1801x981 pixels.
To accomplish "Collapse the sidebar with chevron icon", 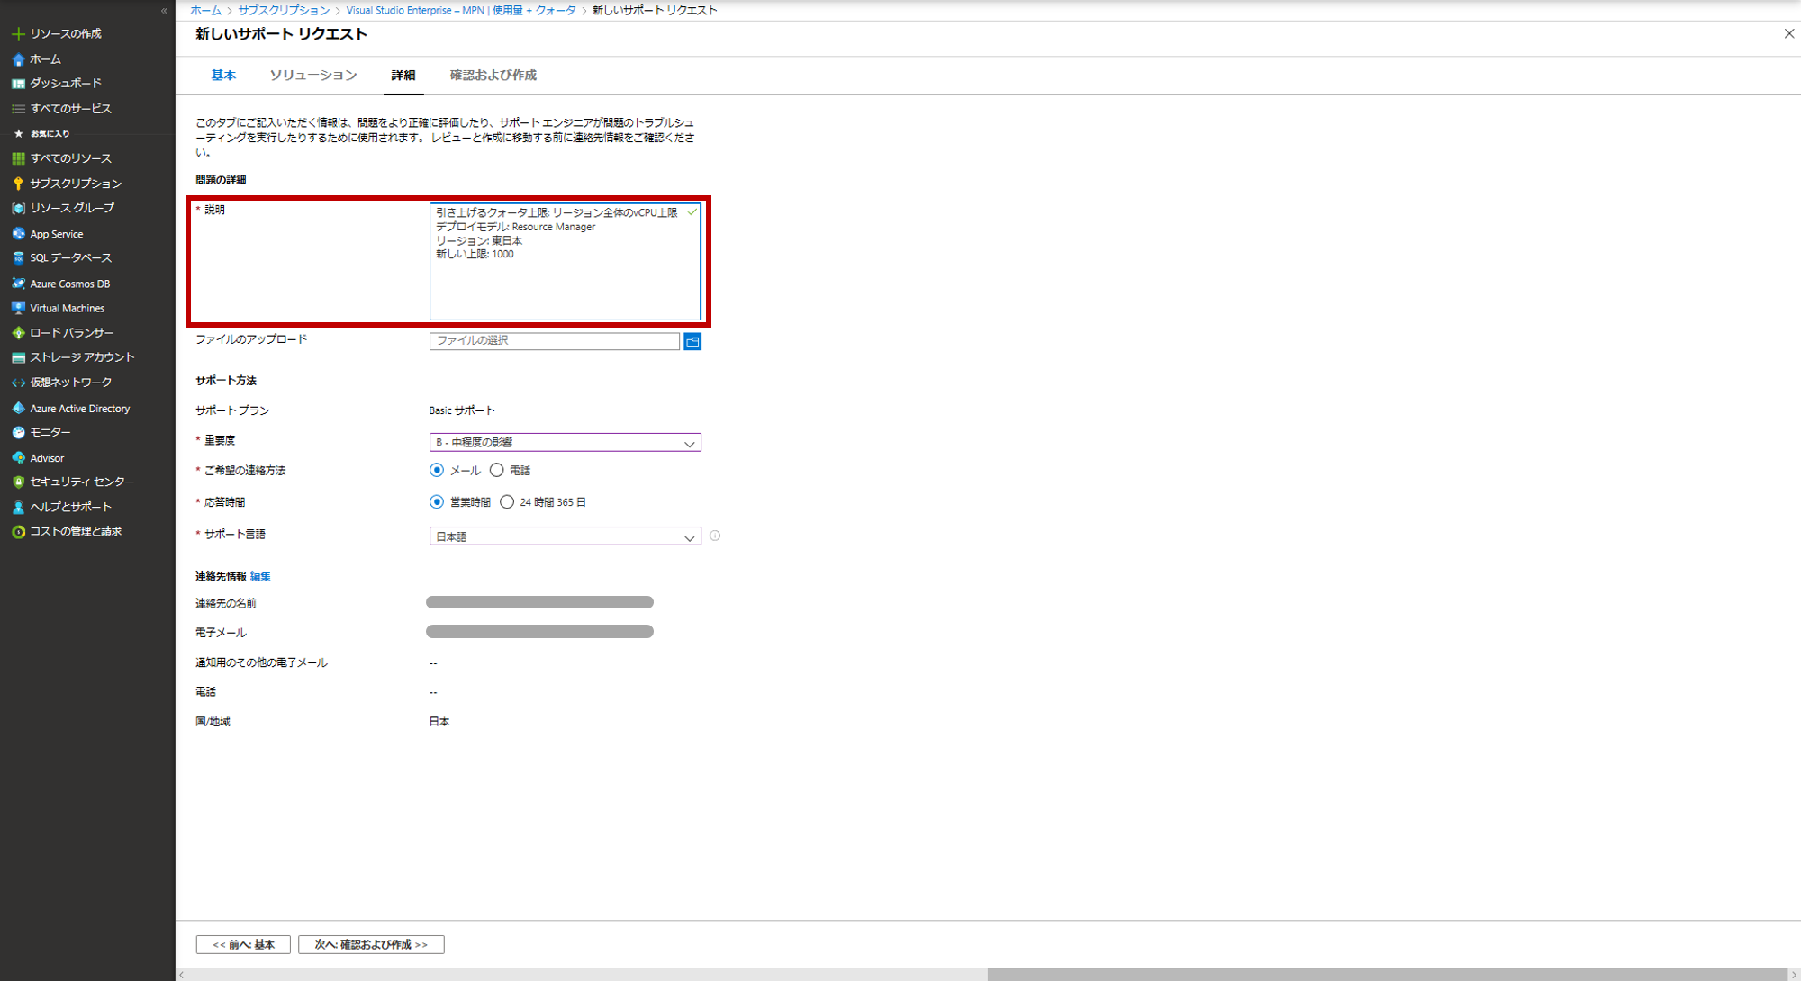I will click(x=164, y=11).
